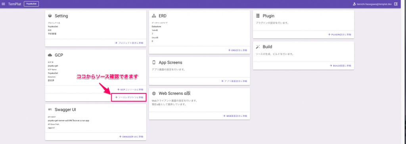Image resolution: width=406 pixels, height=144 pixels.
Task: Click the App Screens phone icon
Action: point(154,62)
